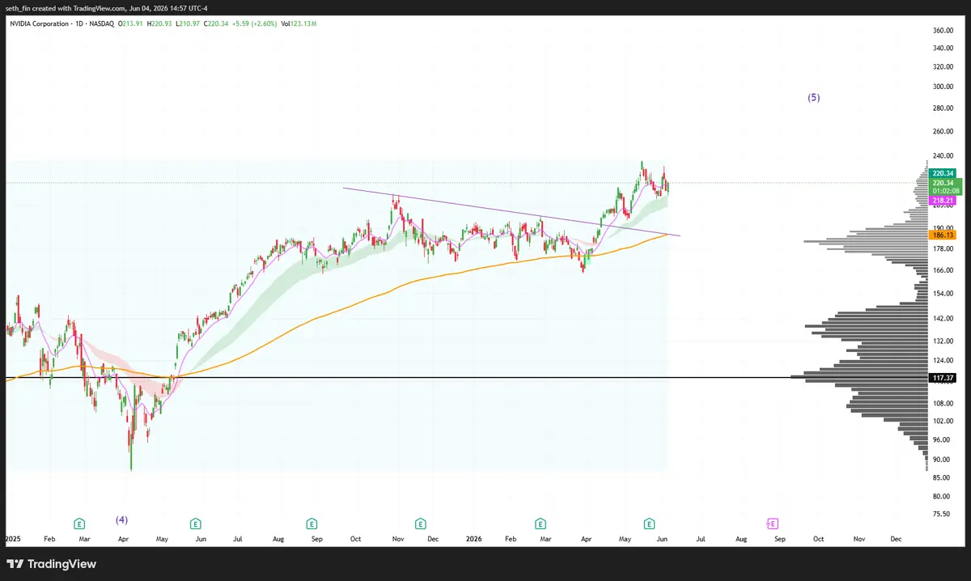Select the (5) Elliott wave label

pyautogui.click(x=814, y=97)
